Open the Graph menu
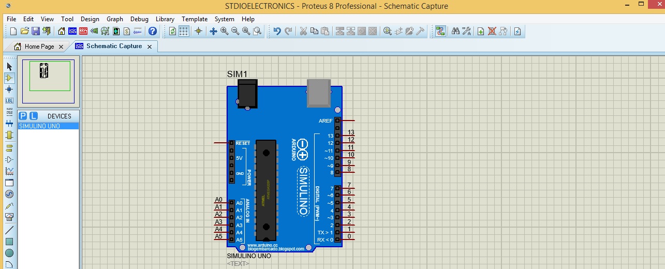This screenshot has height=269, width=665. [x=115, y=19]
